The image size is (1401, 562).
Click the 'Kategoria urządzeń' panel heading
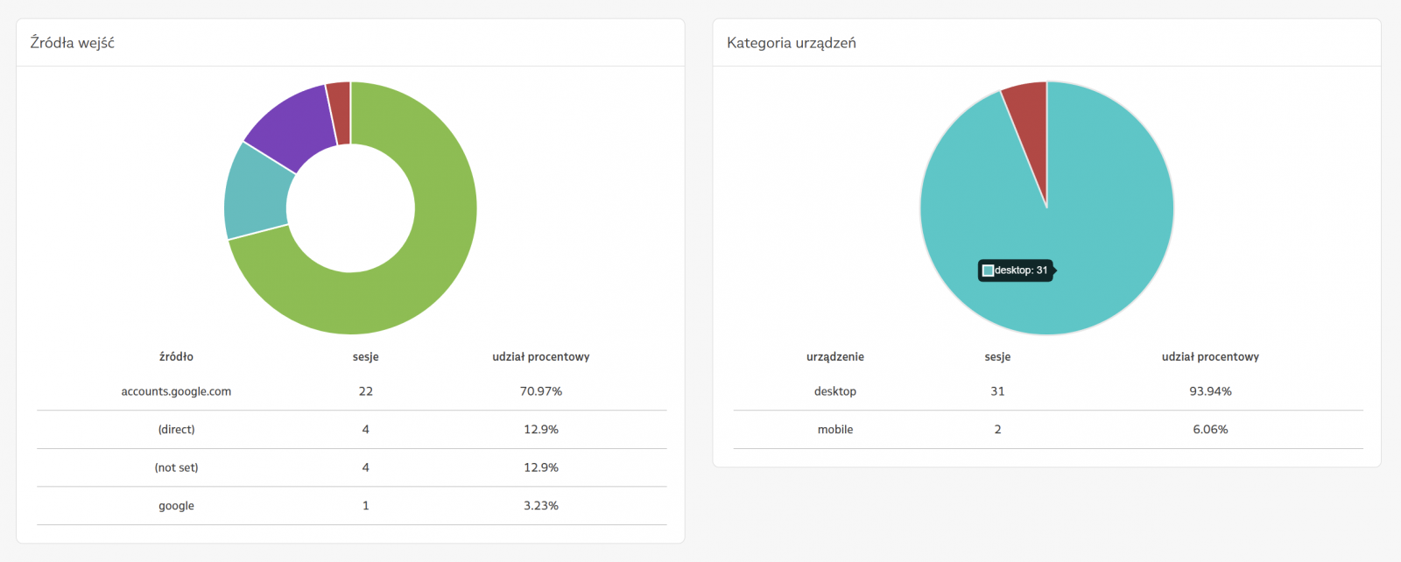point(792,43)
